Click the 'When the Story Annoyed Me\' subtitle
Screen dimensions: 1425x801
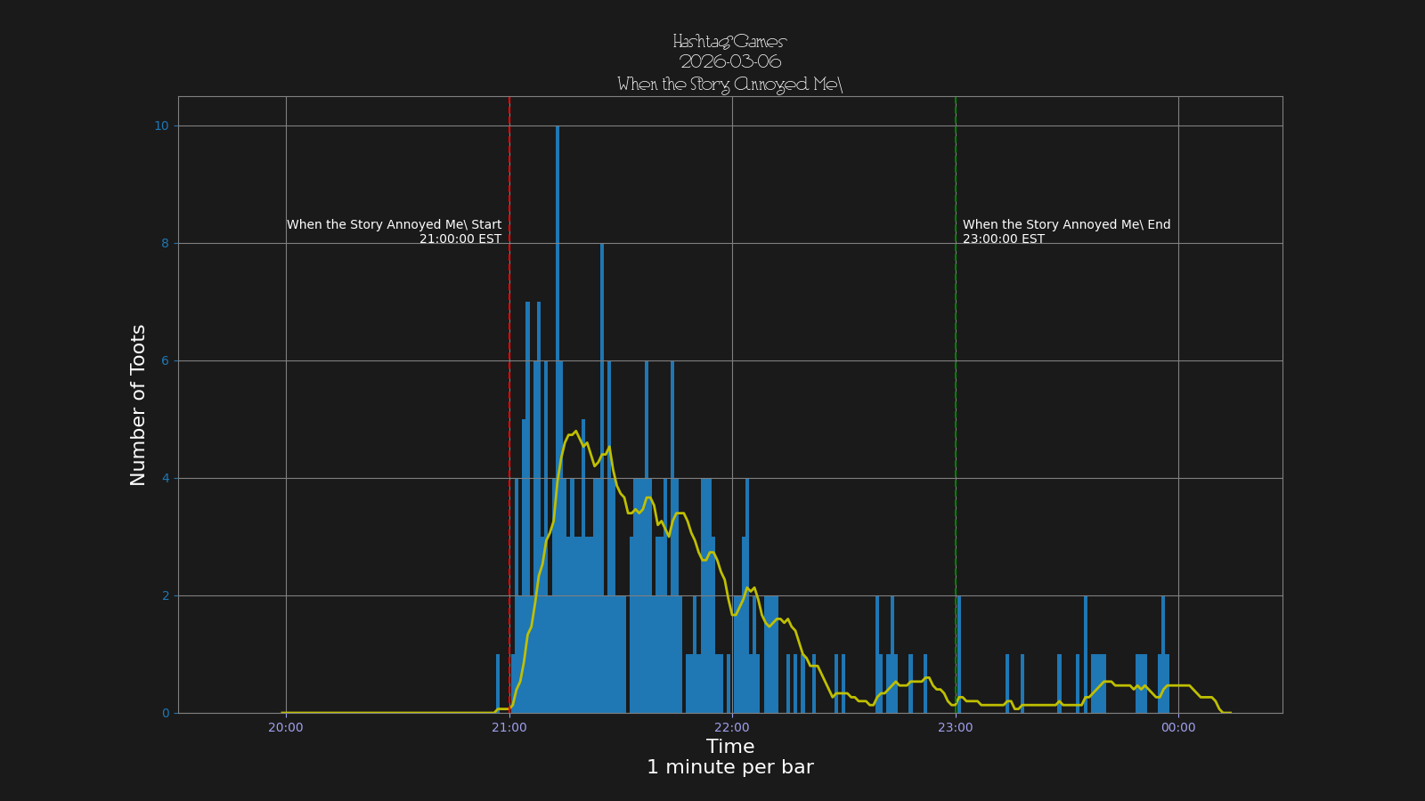pyautogui.click(x=729, y=85)
